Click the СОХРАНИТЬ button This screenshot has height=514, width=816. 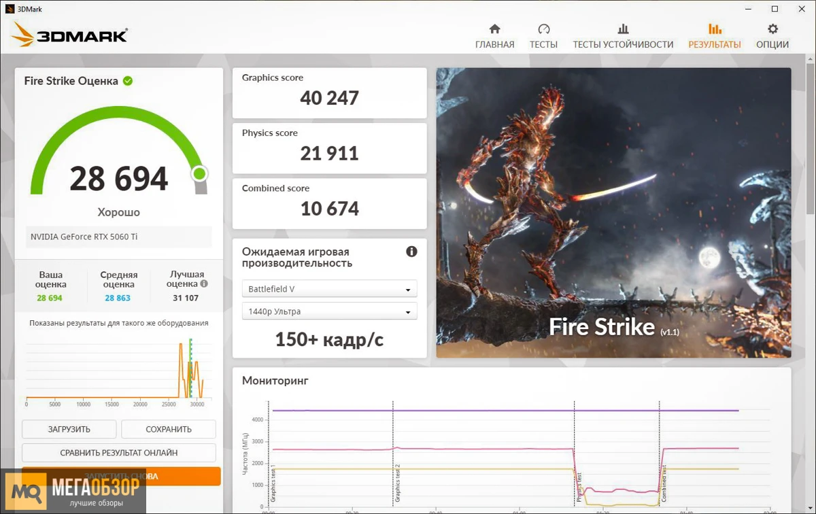169,429
